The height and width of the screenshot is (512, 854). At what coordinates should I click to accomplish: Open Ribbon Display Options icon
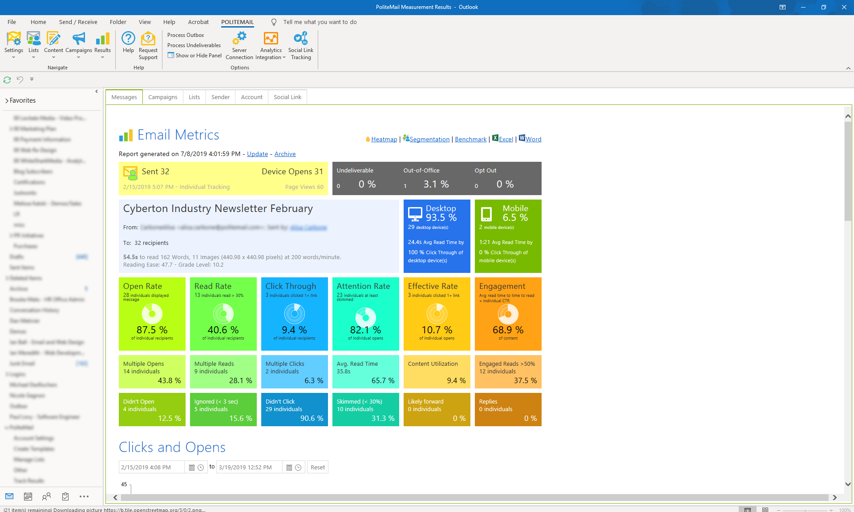click(x=782, y=7)
